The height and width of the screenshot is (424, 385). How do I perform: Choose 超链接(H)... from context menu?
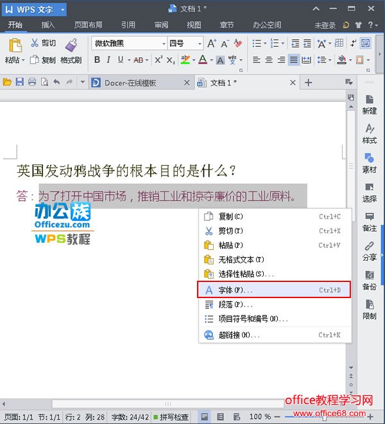[x=275, y=335]
